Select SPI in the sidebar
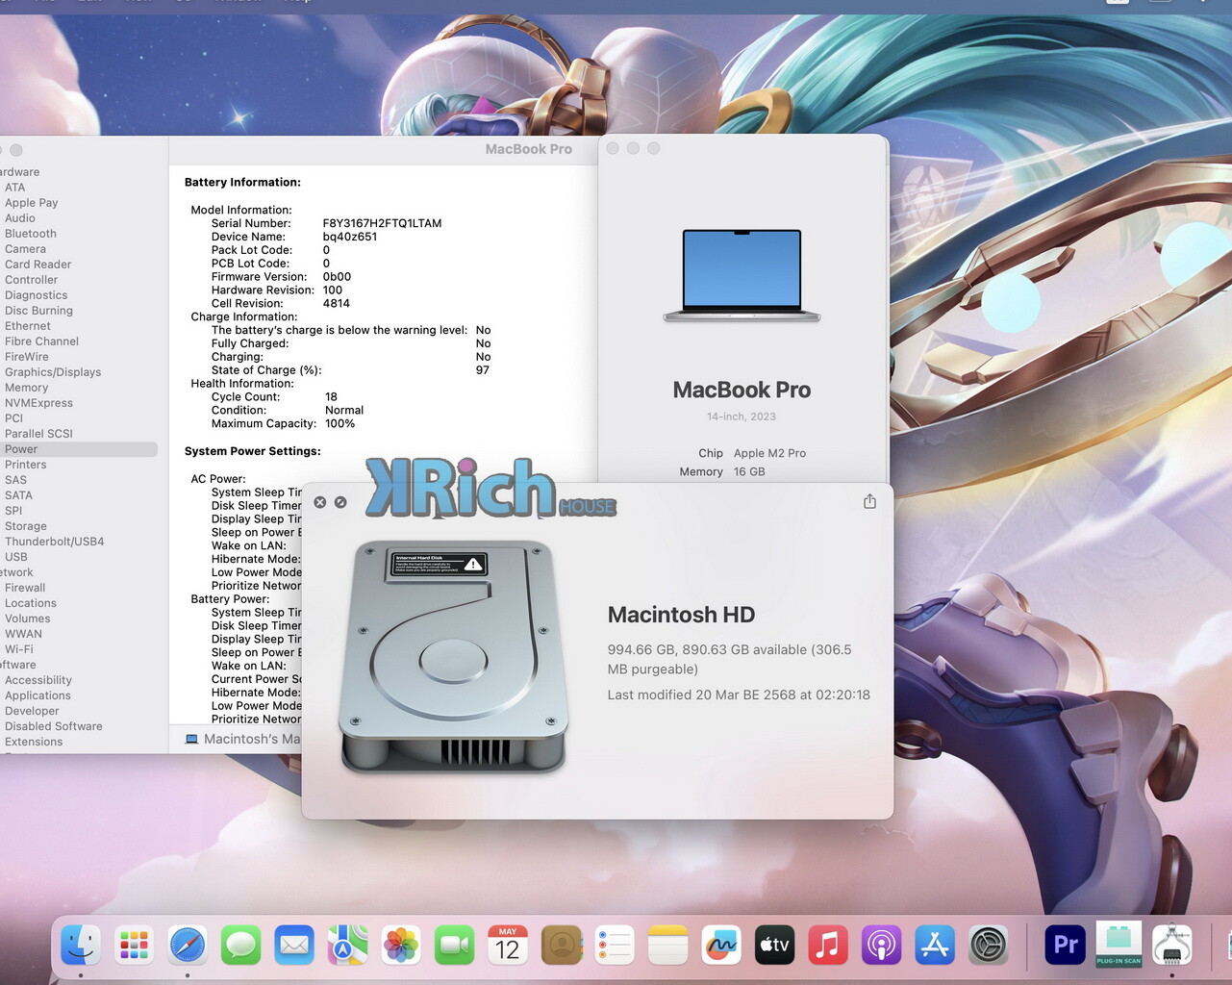This screenshot has width=1232, height=985. pos(13,511)
